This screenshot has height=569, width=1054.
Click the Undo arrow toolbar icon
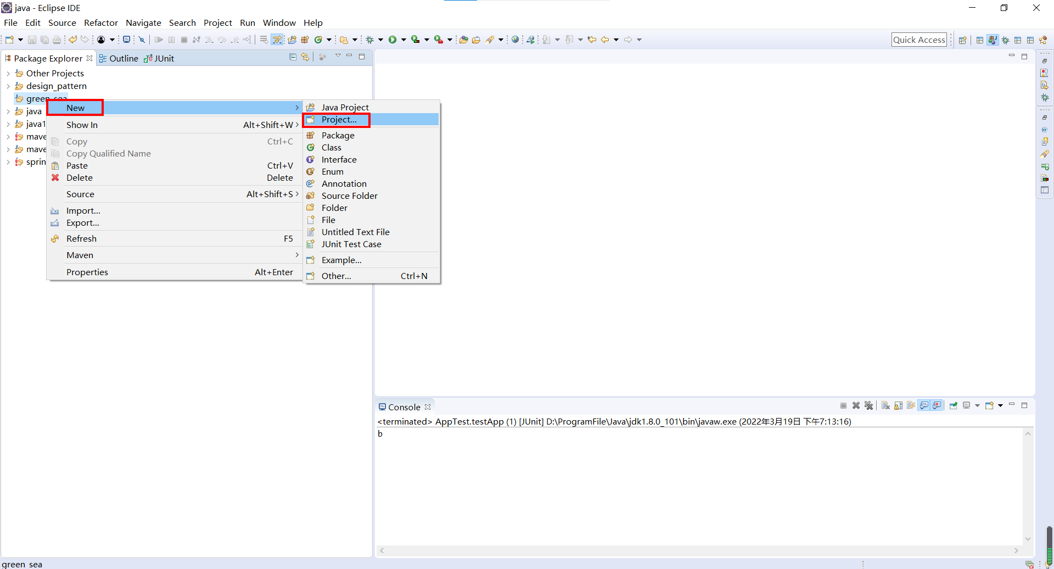(x=72, y=40)
